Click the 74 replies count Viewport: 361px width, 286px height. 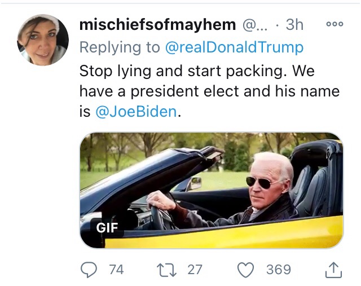(x=116, y=270)
